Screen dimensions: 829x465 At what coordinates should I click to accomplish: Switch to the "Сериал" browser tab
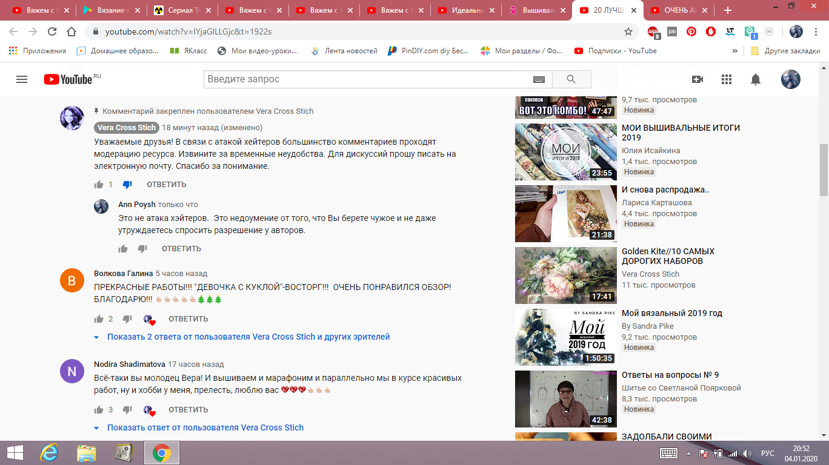point(182,10)
